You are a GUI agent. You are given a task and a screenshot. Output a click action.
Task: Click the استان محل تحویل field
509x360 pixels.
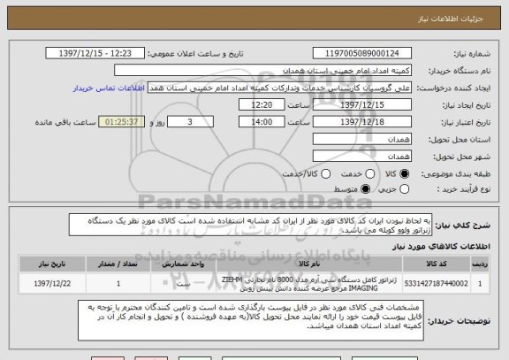coord(362,139)
